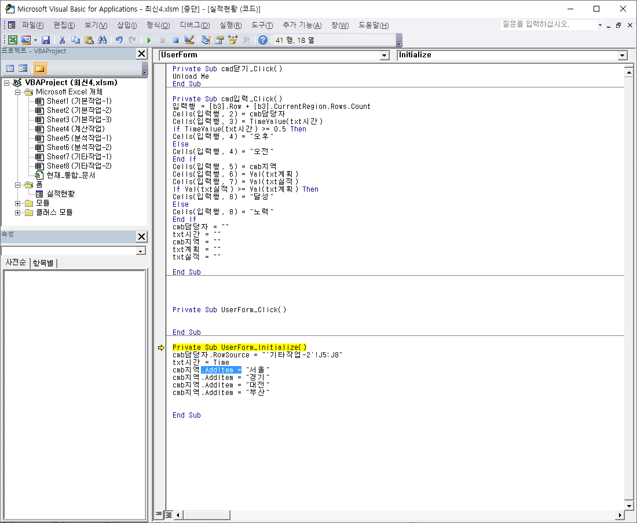The image size is (637, 523).
Task: Click the View Microsoft Excel icon
Action: (12, 40)
